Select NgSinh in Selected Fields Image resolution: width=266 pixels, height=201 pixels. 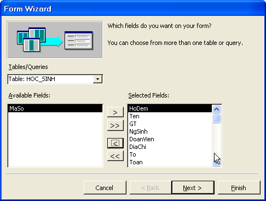point(170,131)
